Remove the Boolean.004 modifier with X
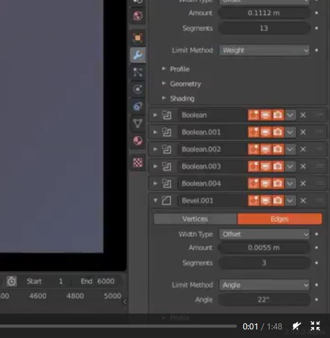This screenshot has height=338, width=330. tap(303, 183)
